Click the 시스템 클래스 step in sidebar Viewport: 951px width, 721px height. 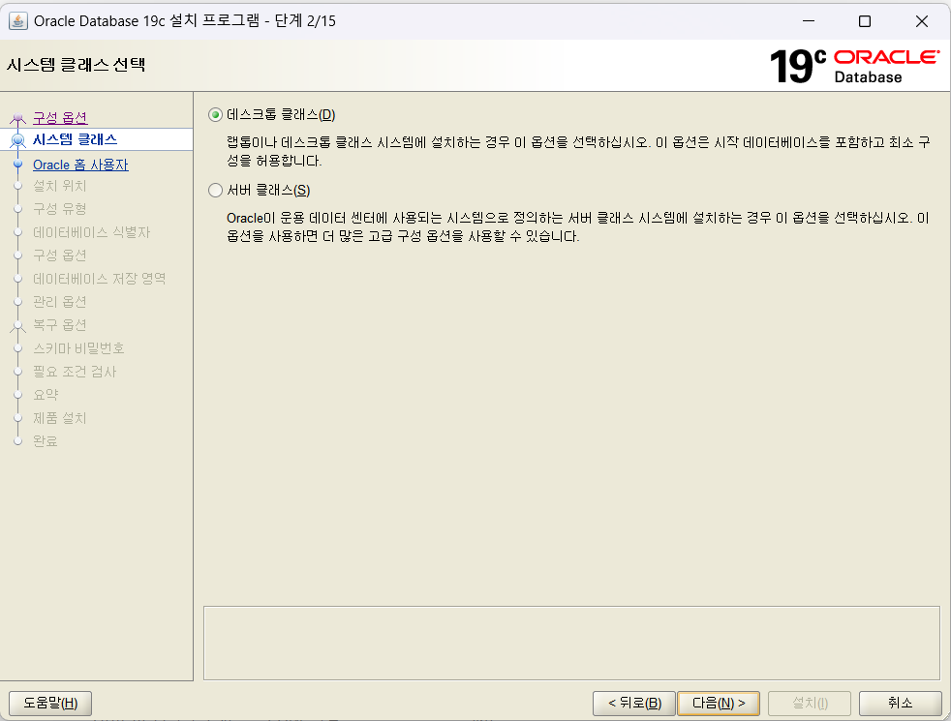point(75,140)
